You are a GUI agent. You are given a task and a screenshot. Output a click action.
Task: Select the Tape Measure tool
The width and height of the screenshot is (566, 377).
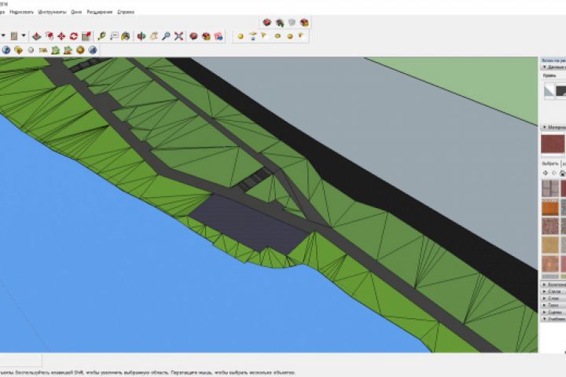(101, 36)
